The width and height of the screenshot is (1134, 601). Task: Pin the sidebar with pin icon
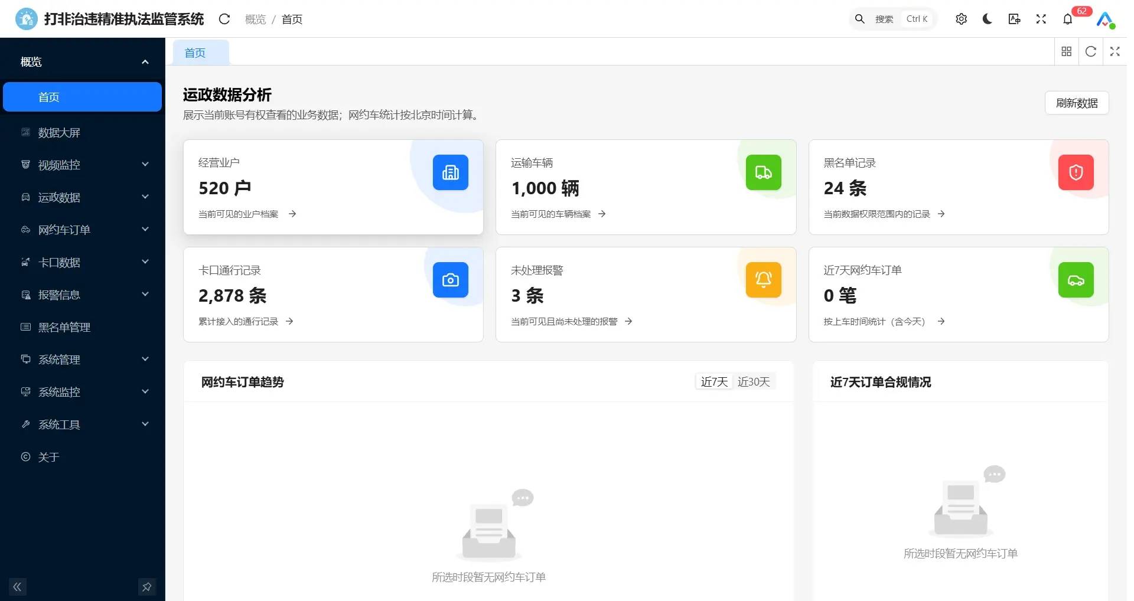pyautogui.click(x=146, y=587)
